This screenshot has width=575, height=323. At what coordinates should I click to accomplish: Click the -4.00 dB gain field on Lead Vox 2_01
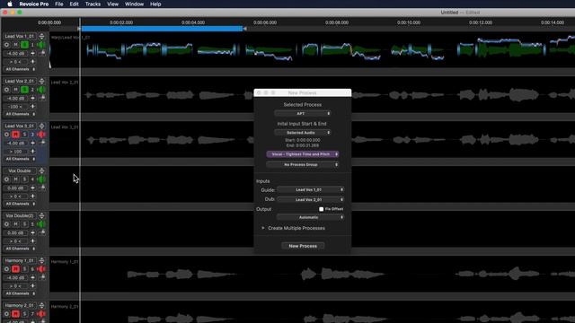coord(16,99)
